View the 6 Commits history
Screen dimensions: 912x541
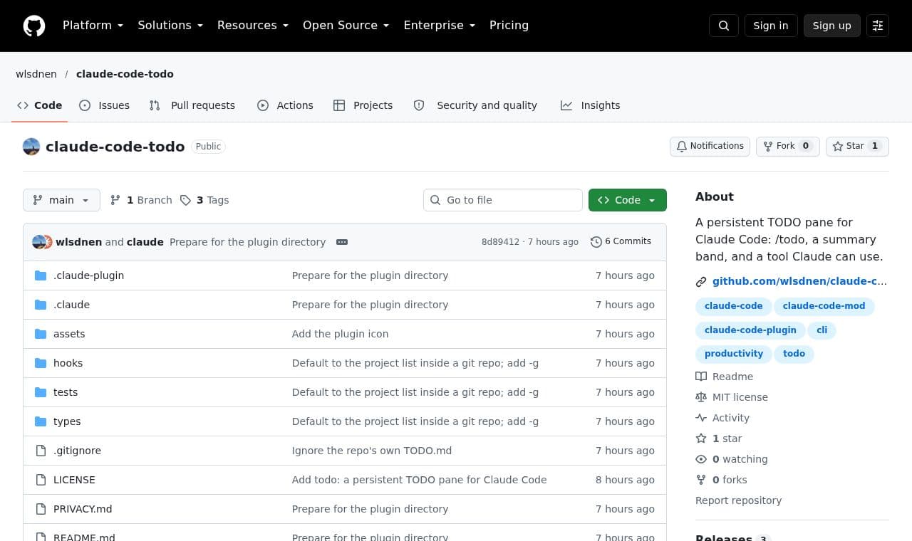[x=621, y=242]
